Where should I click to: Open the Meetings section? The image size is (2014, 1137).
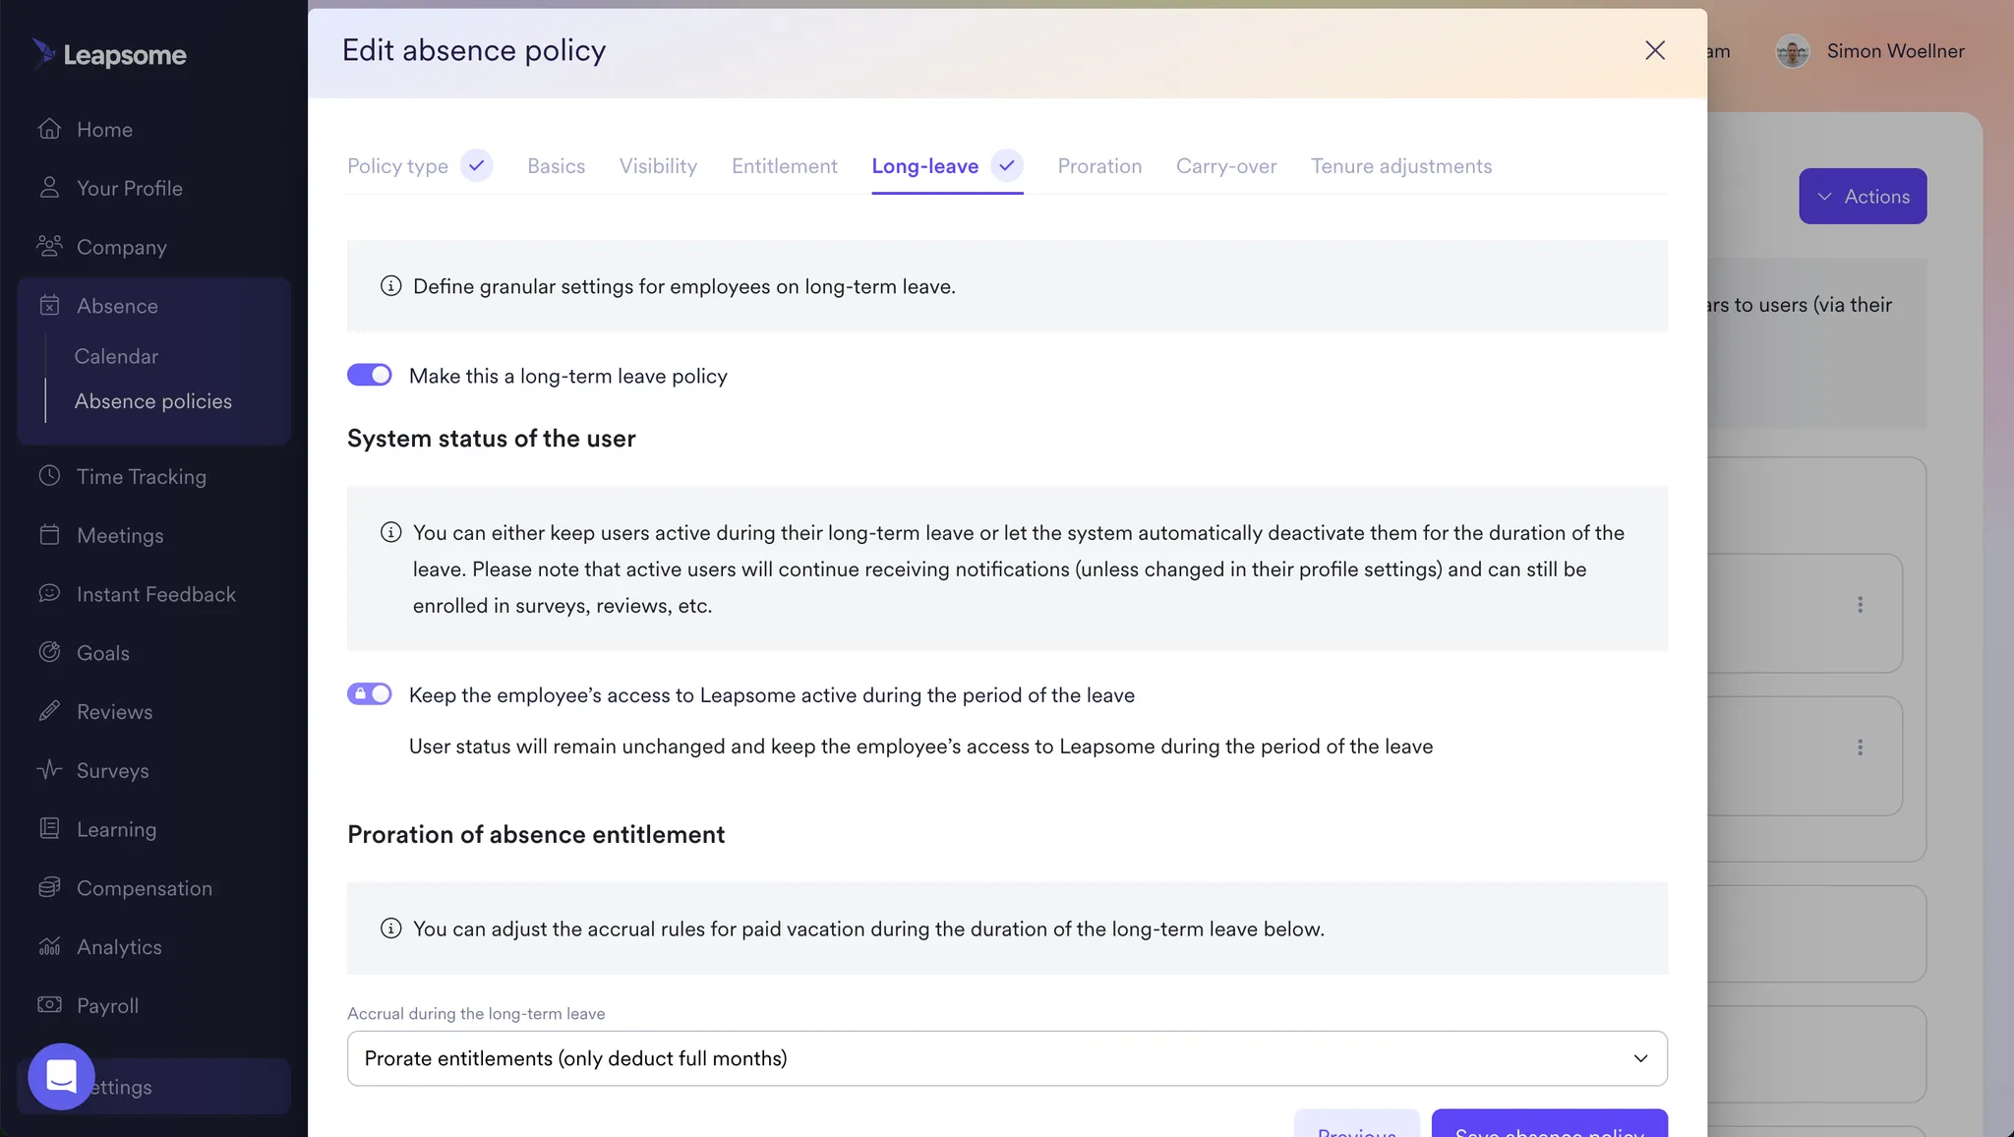[119, 535]
